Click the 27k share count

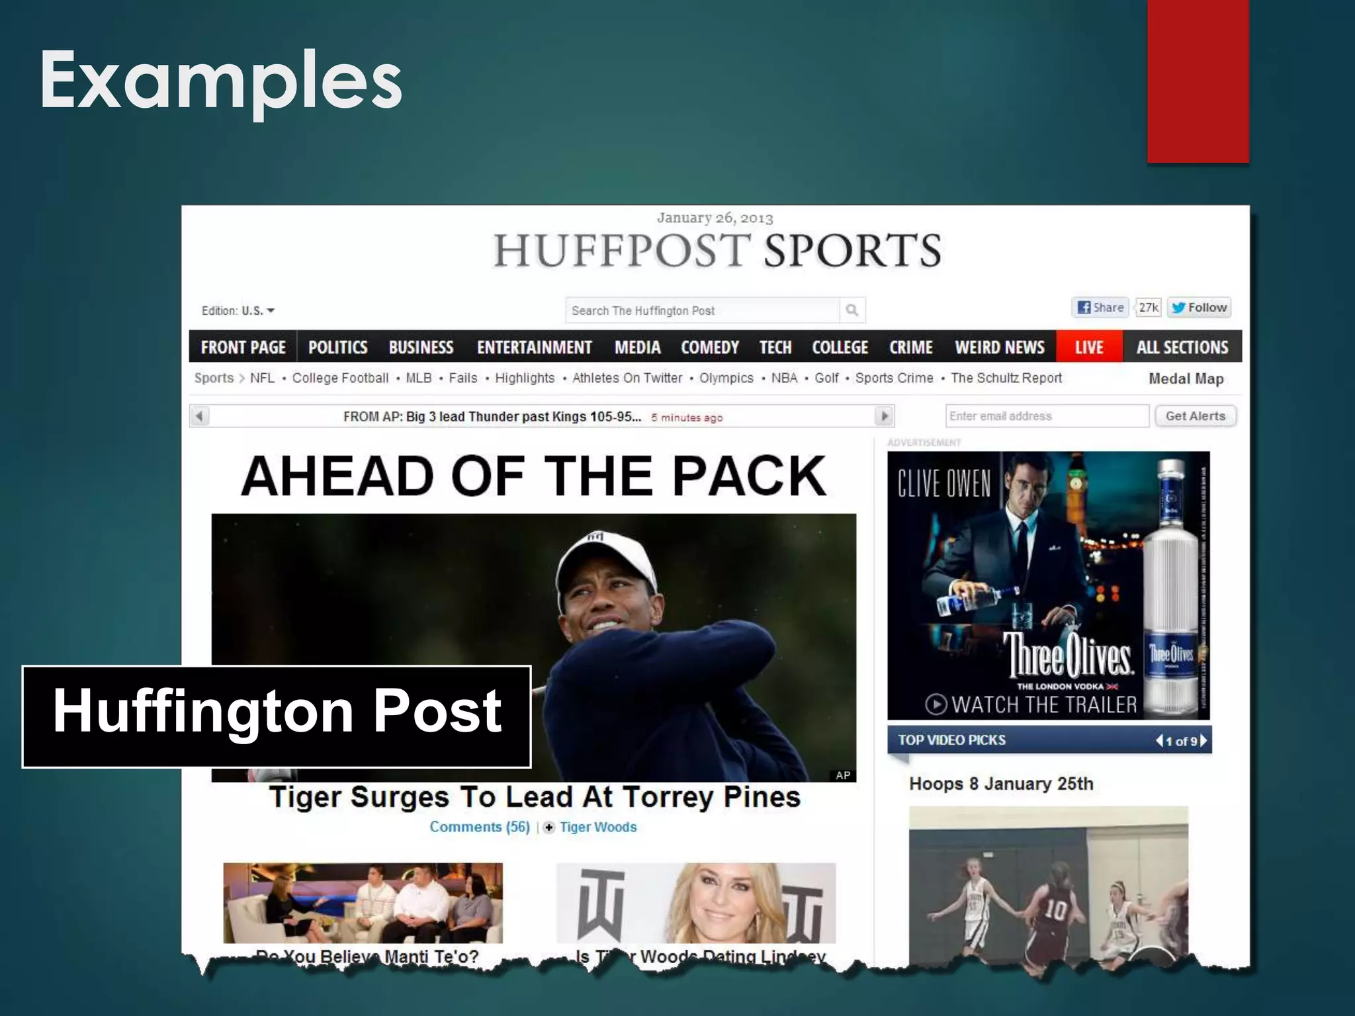click(x=1149, y=308)
